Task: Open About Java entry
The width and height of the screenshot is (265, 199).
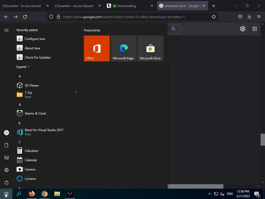Action: point(47,48)
